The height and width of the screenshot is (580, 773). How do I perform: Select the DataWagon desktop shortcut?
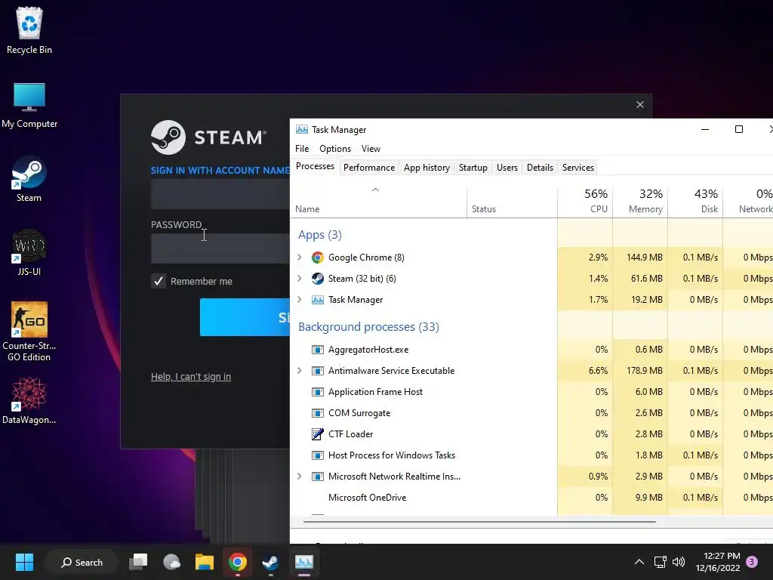[29, 400]
